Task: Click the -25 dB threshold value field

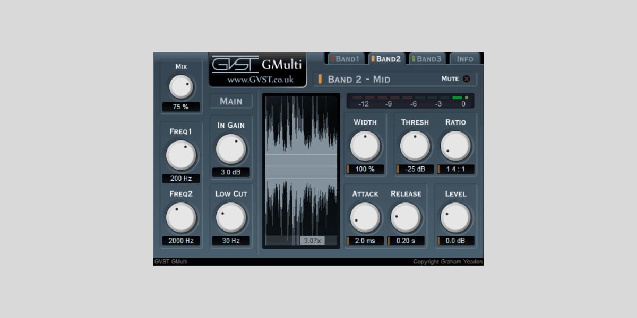Action: 415,170
